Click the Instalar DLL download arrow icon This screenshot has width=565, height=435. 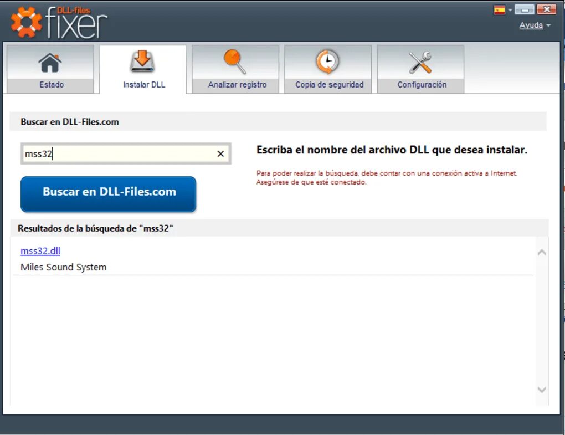click(x=143, y=62)
